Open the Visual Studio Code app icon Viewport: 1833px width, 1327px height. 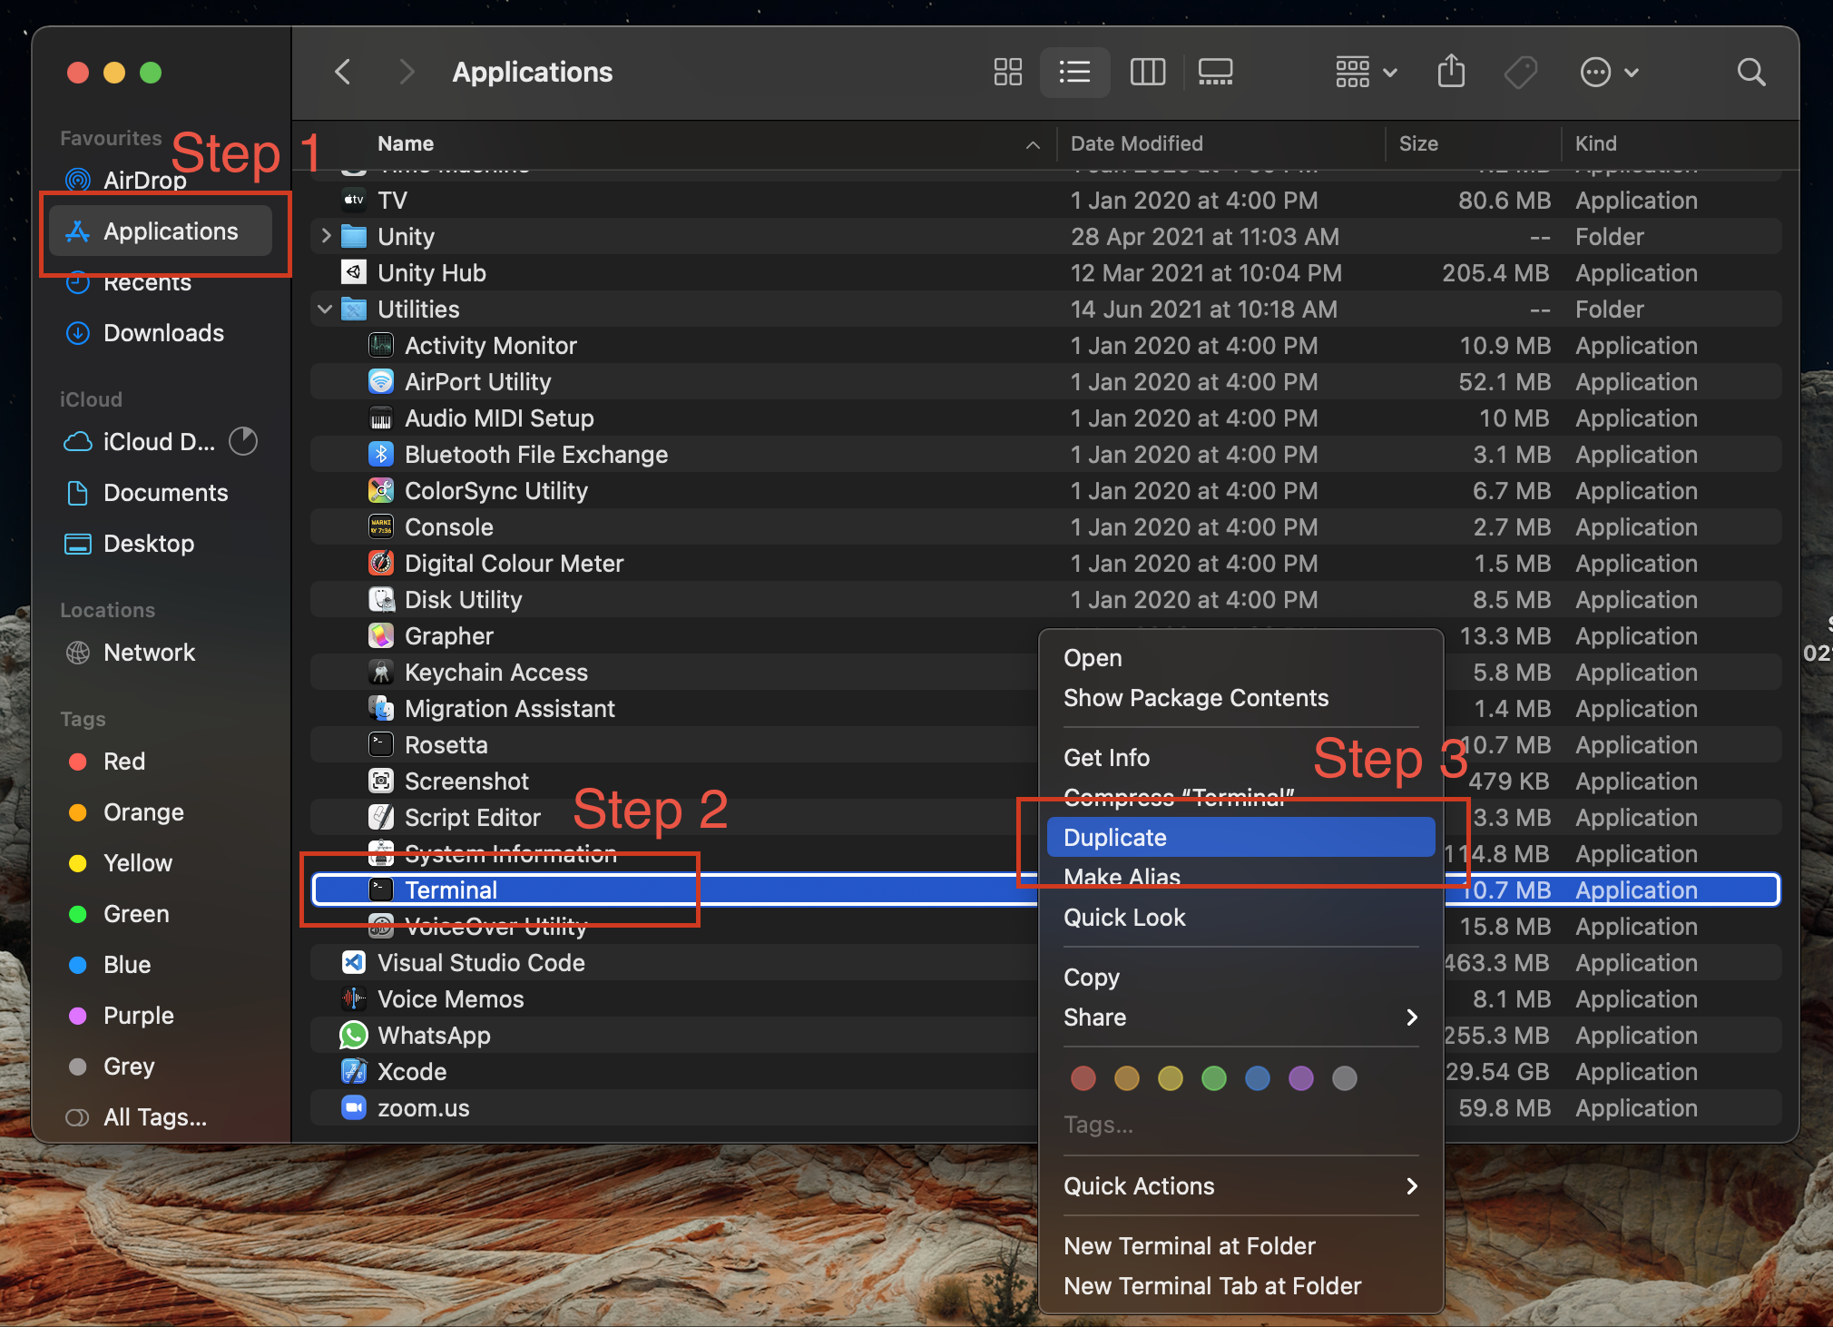click(354, 962)
